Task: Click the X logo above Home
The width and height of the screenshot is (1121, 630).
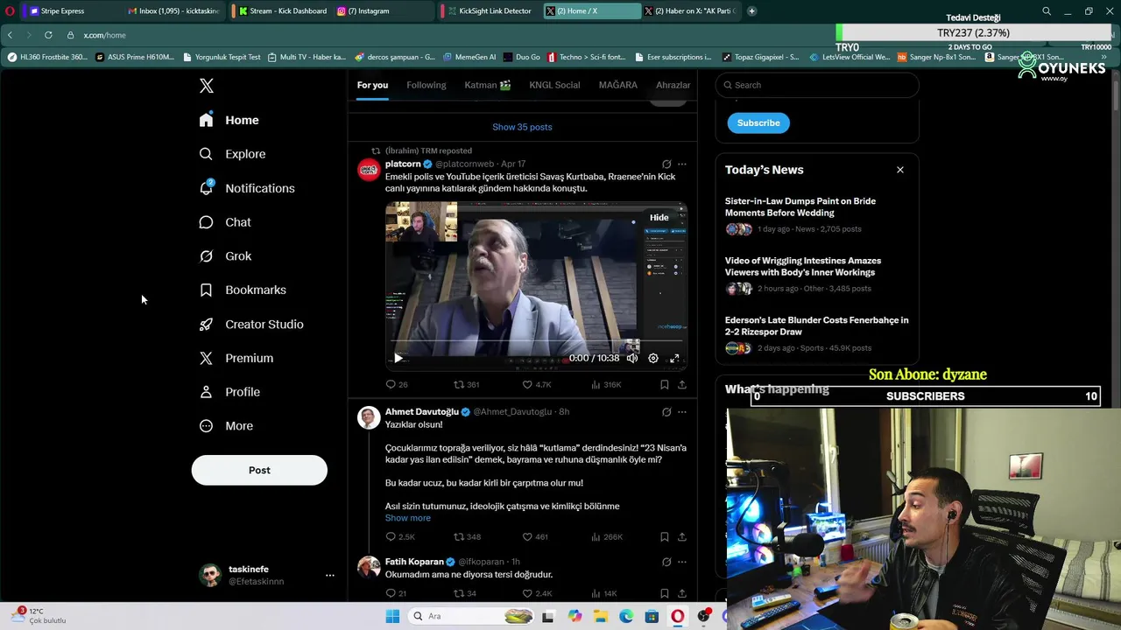Action: (207, 86)
